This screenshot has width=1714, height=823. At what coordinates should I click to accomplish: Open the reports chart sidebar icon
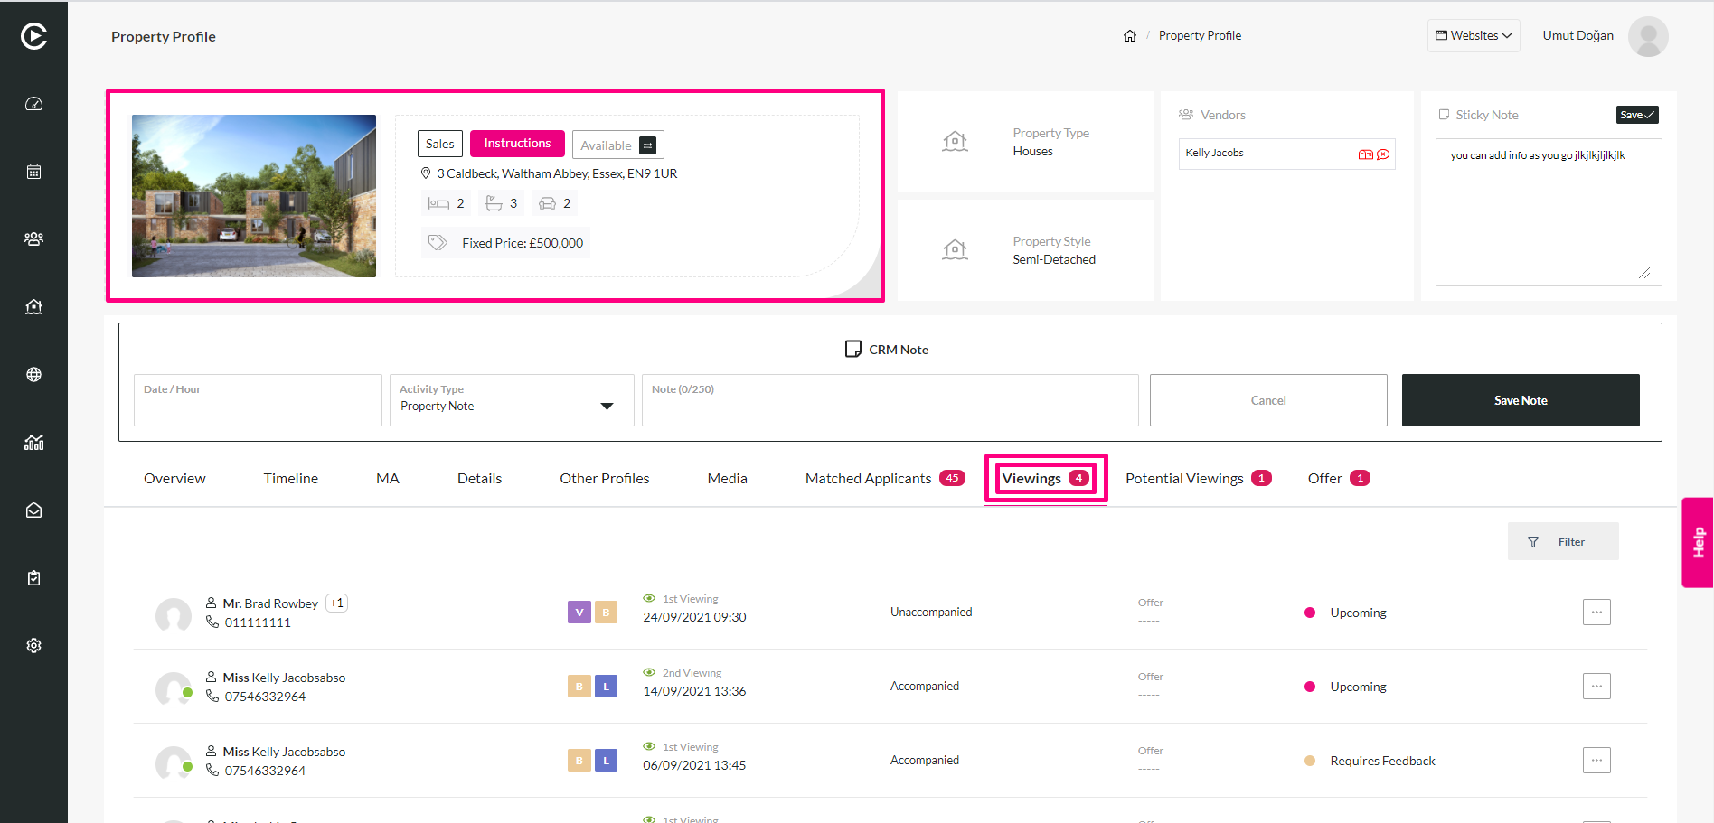click(x=33, y=443)
